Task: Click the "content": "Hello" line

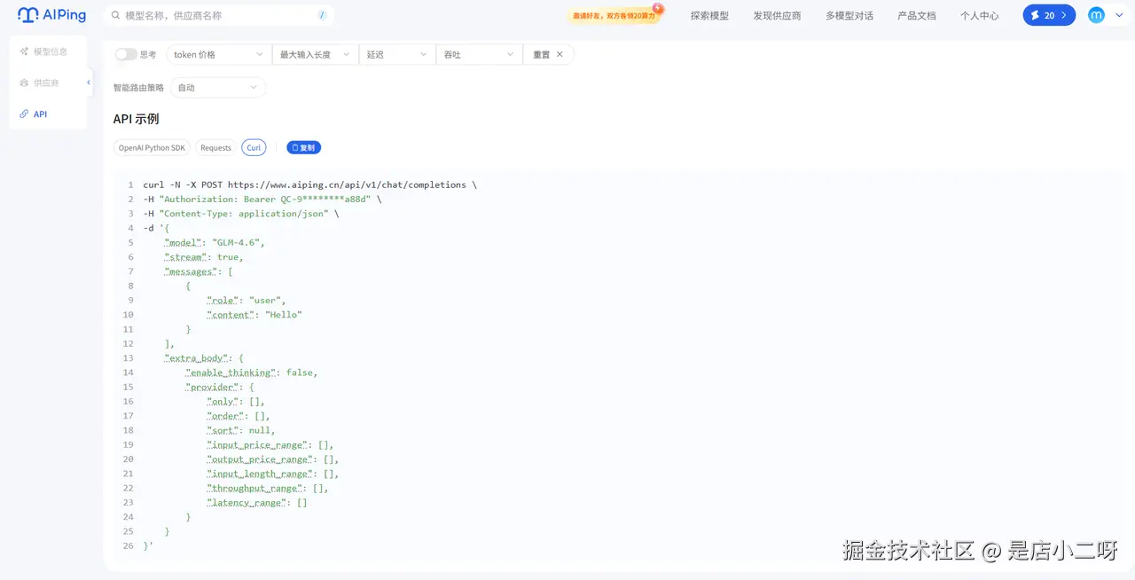Action: (254, 315)
